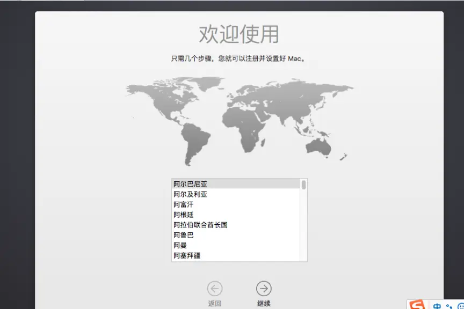Select 阿富汗 in the country list
This screenshot has width=464, height=309.
coord(236,204)
